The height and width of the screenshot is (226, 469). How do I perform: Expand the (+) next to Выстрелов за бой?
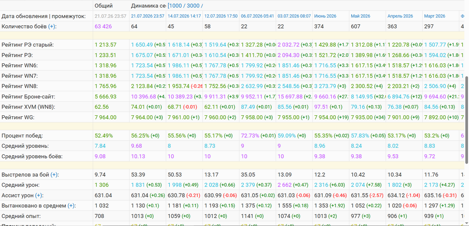point(54,174)
